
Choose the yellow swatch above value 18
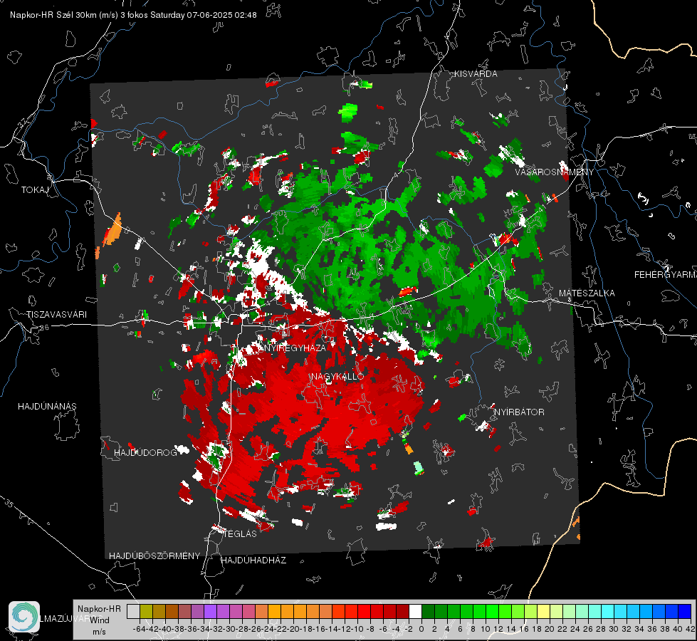544,611
